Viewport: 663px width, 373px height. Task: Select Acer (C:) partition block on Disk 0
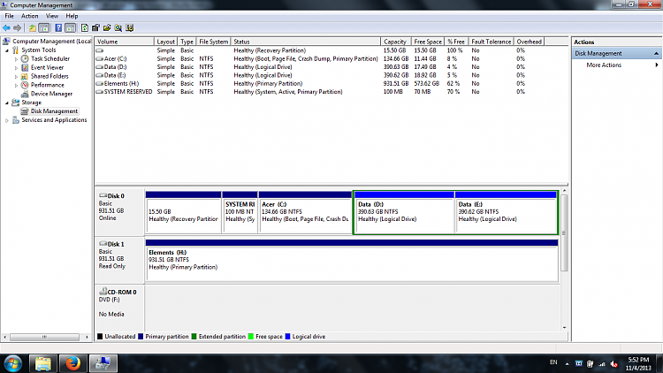point(305,212)
